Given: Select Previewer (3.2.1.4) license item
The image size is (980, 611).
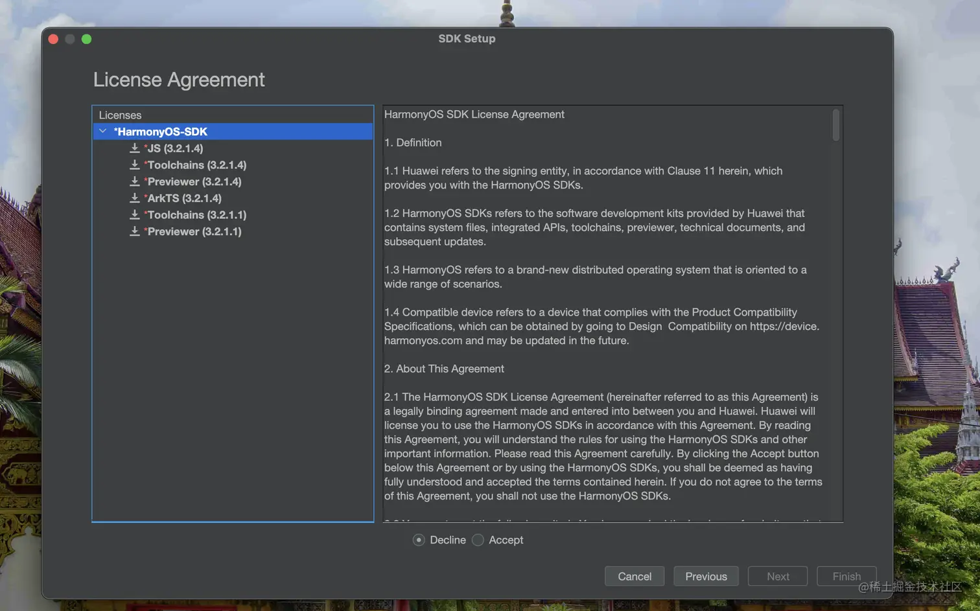Looking at the screenshot, I should (192, 181).
